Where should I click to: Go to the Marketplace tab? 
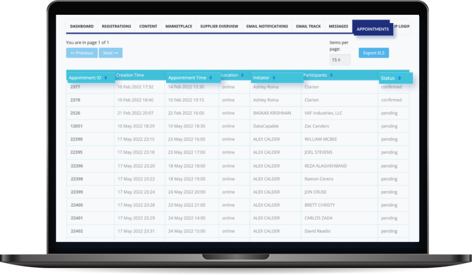(178, 26)
